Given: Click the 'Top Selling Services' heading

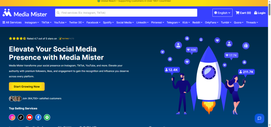Looking at the screenshot, I should click(x=23, y=109).
